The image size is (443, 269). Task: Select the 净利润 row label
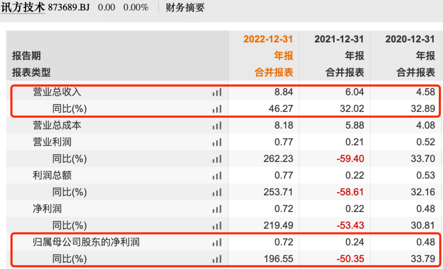(x=48, y=208)
